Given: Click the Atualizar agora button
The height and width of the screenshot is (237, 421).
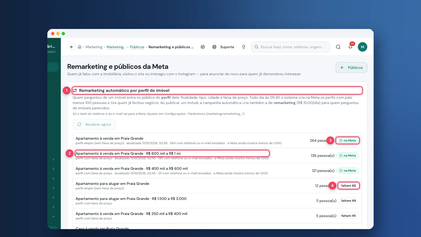Looking at the screenshot, I should pos(94,124).
